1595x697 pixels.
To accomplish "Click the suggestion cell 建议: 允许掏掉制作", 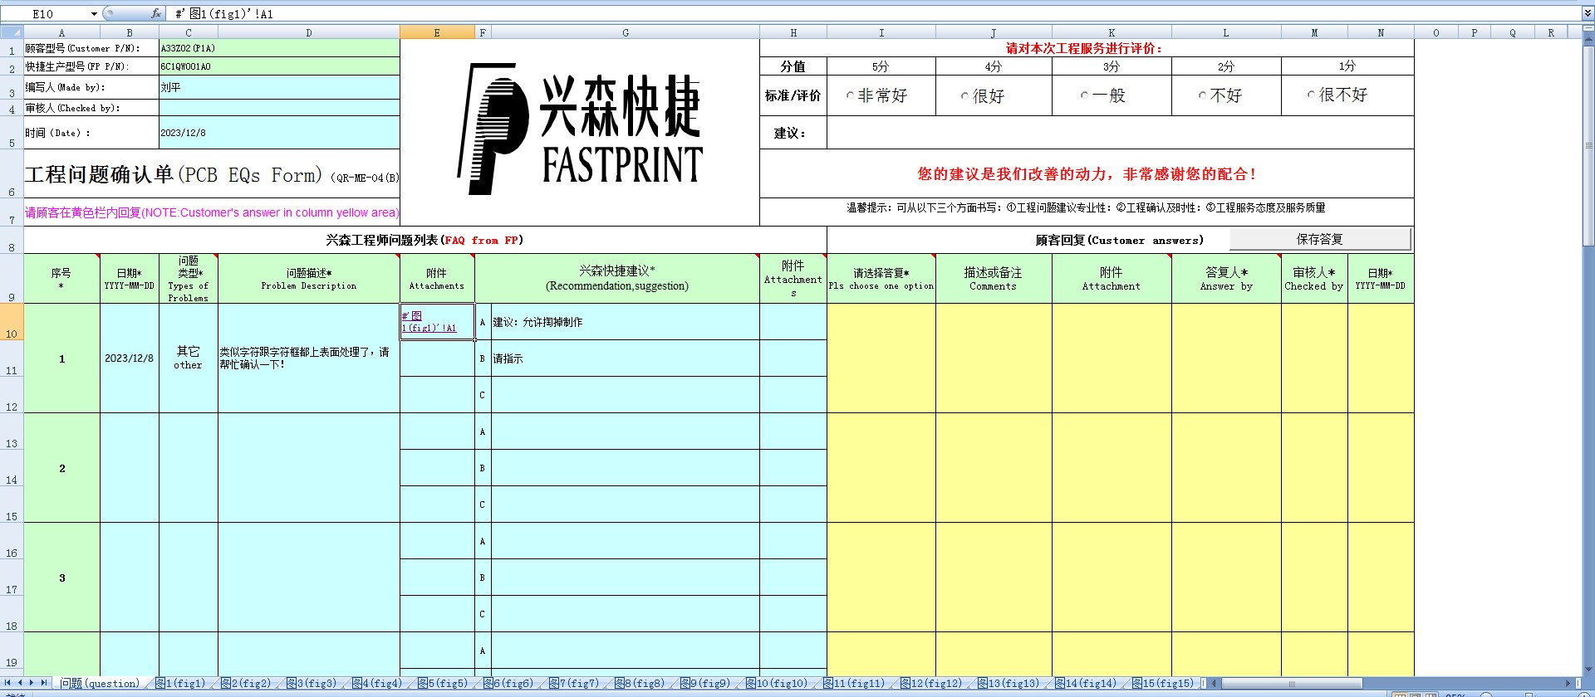I will pos(625,322).
